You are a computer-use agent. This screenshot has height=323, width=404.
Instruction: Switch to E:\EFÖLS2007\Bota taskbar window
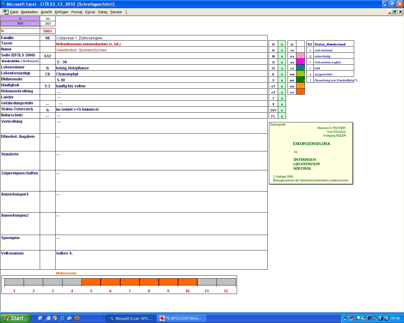point(181,319)
